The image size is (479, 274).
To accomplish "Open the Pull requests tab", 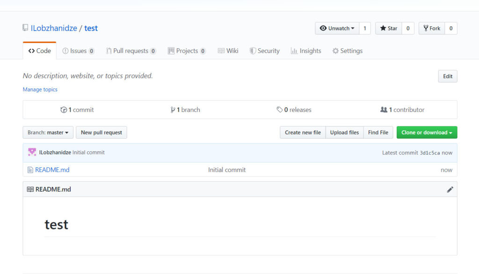I will (x=131, y=51).
